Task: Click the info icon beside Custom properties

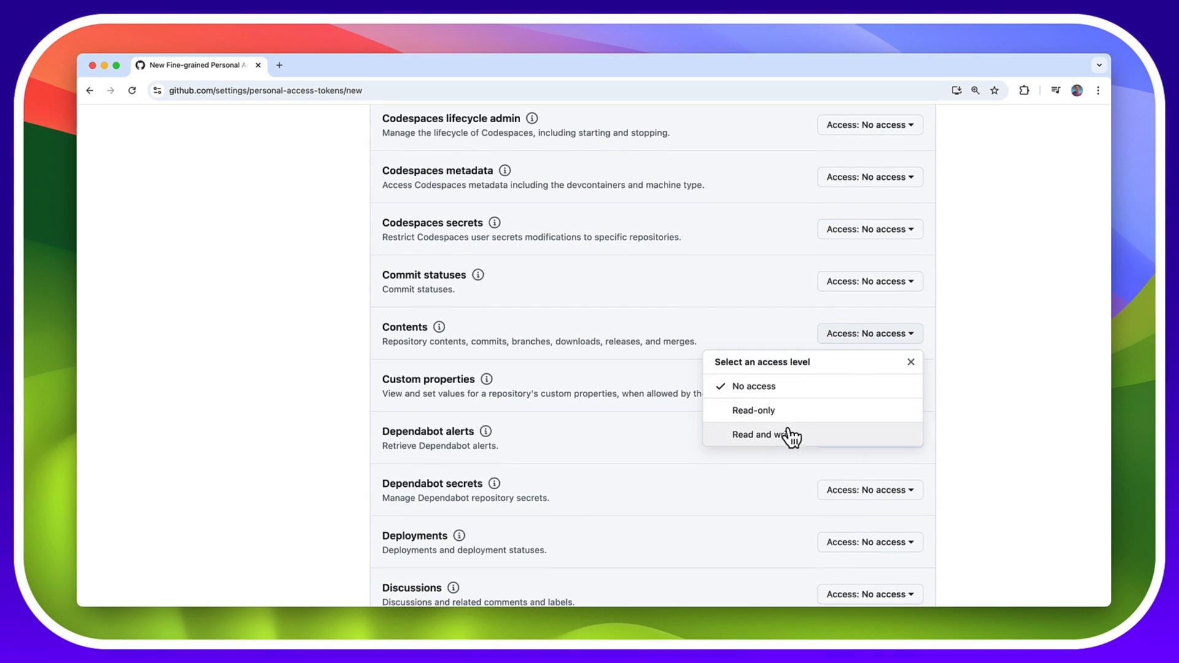Action: pos(486,379)
